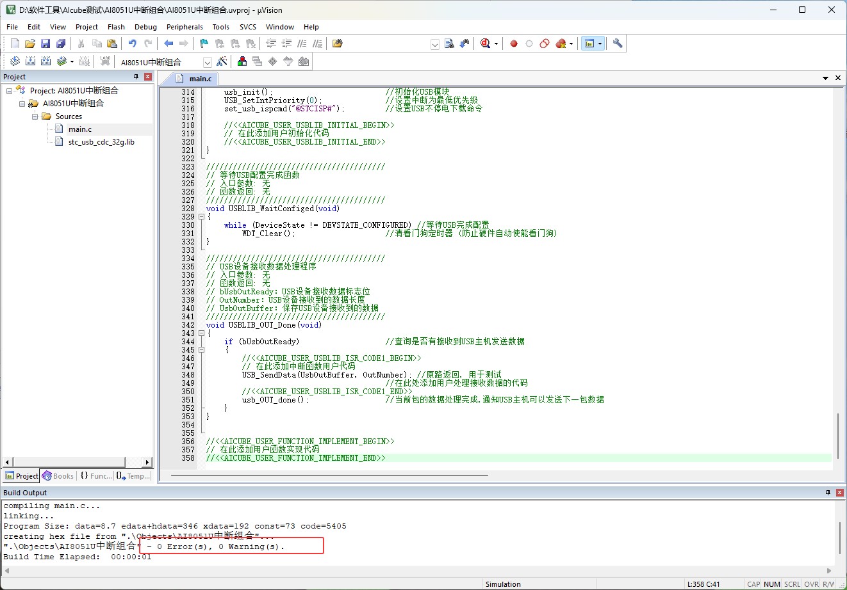Indent selected lines icon
The image size is (847, 590).
tap(271, 44)
